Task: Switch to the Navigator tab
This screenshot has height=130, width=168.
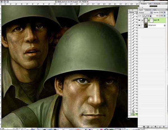Action: pos(144,4)
